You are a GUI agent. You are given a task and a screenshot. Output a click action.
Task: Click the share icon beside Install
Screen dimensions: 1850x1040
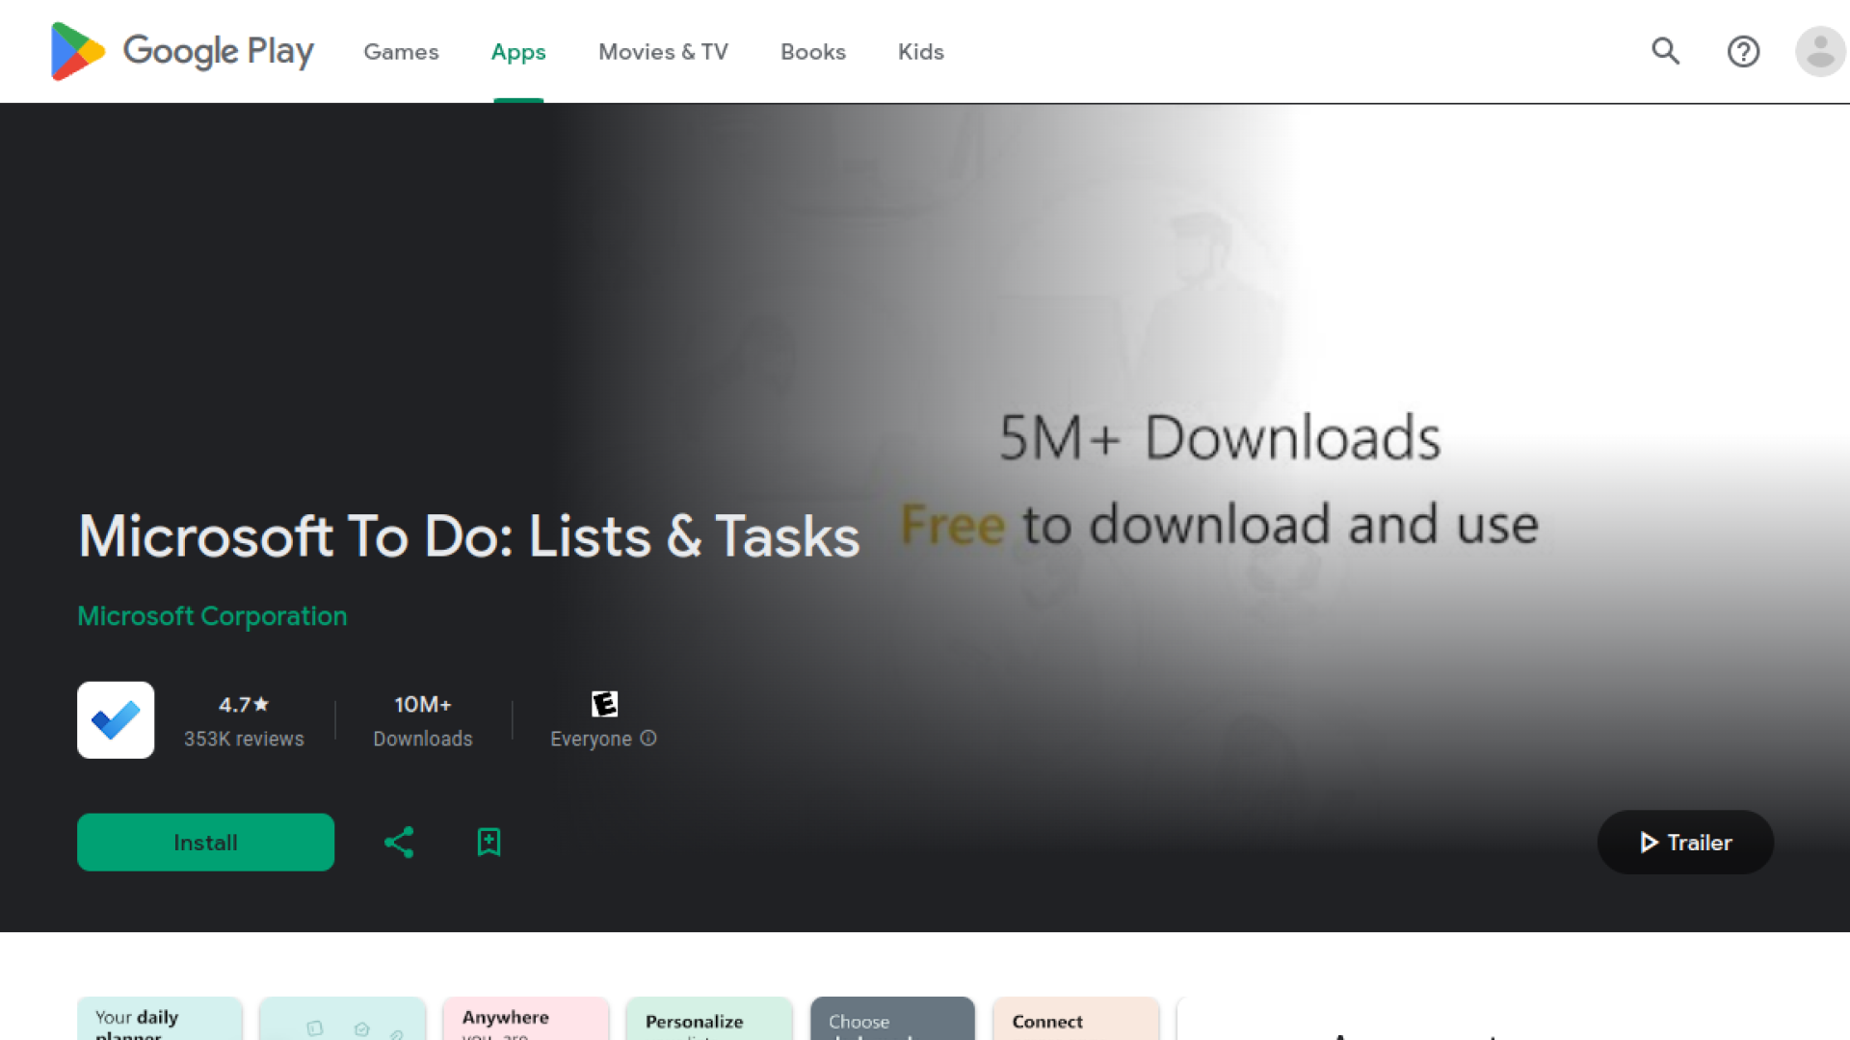point(399,843)
